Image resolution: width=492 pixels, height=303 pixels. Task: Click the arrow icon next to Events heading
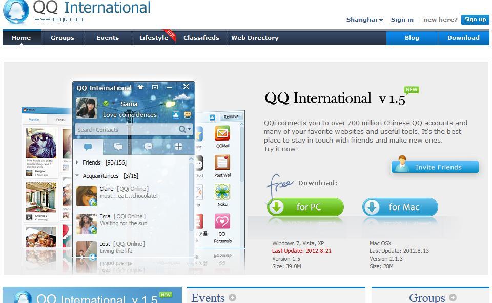(x=232, y=297)
